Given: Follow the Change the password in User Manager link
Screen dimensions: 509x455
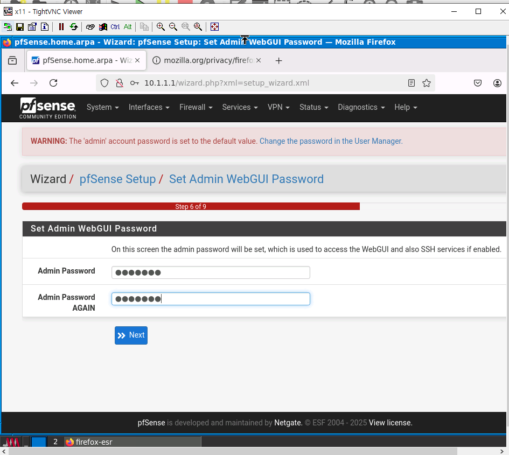Looking at the screenshot, I should coord(331,141).
